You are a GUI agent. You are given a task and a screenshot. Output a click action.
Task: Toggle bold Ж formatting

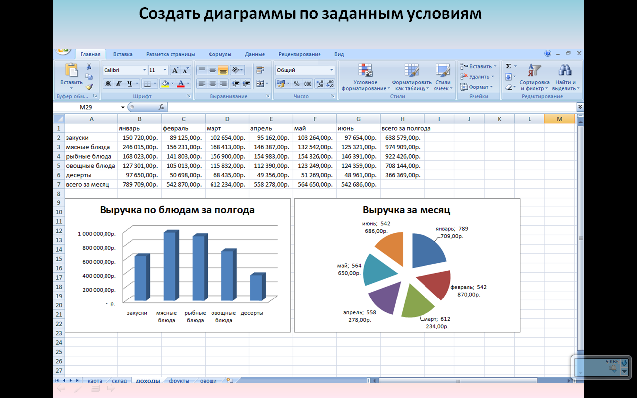pyautogui.click(x=108, y=84)
